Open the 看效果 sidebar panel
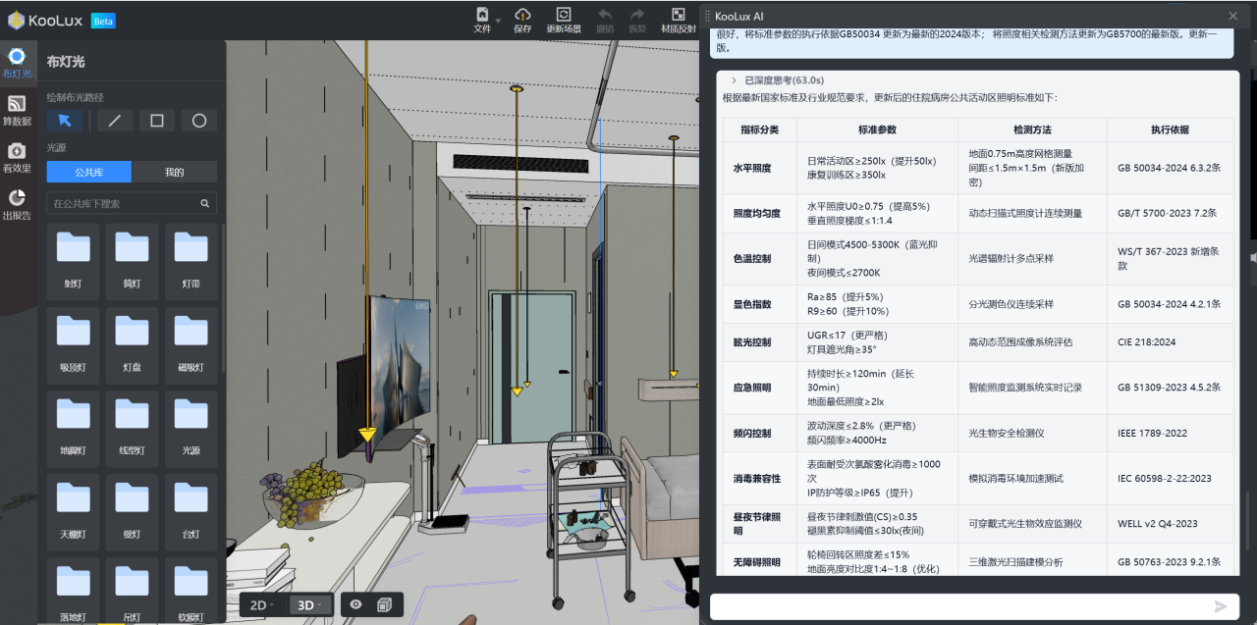The height and width of the screenshot is (625, 1257). tap(17, 157)
